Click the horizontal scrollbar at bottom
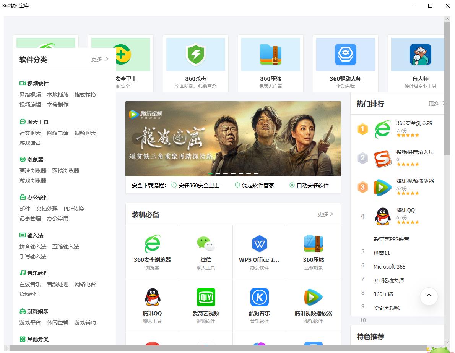Viewport: 455px width, 353px height. coord(218,348)
